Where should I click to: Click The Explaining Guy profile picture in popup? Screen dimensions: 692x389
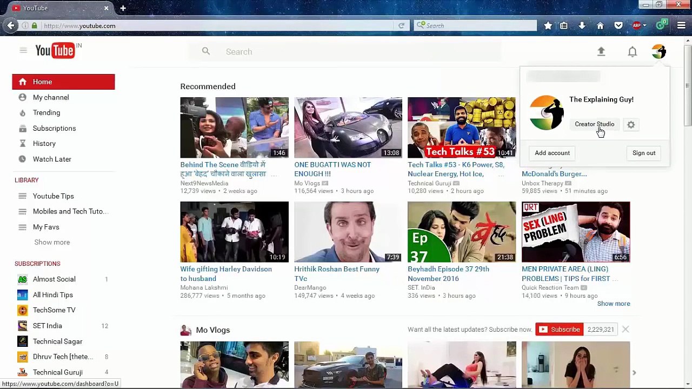click(x=547, y=113)
